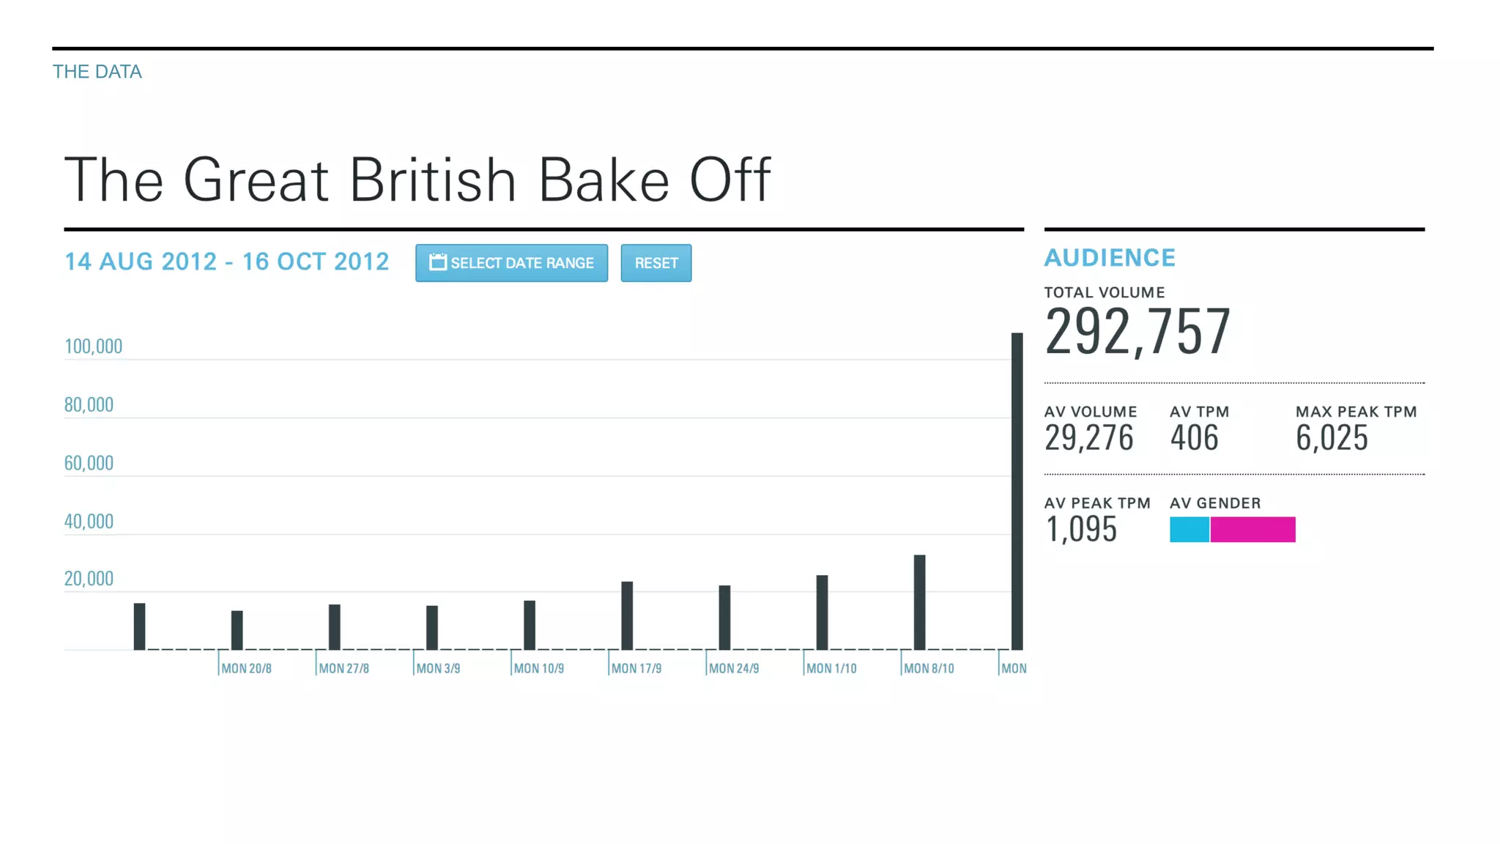Click the MON 24/9 axis label
The width and height of the screenshot is (1500, 844).
(733, 668)
